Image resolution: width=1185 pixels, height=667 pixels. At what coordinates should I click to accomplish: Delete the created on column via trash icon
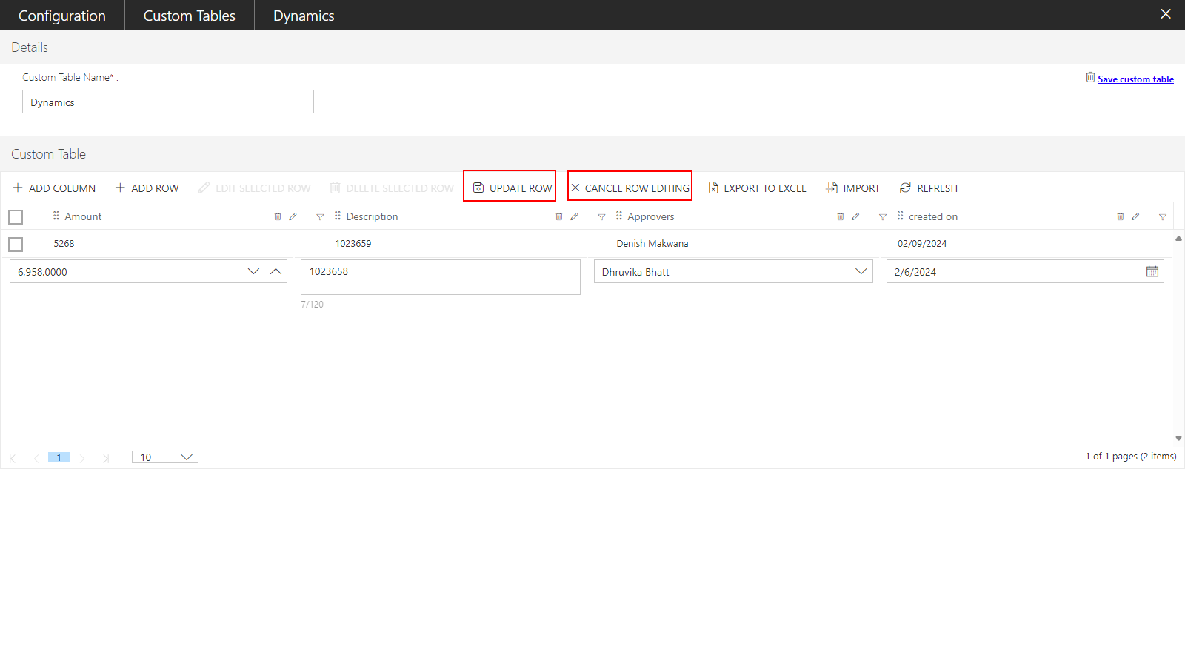(1121, 216)
